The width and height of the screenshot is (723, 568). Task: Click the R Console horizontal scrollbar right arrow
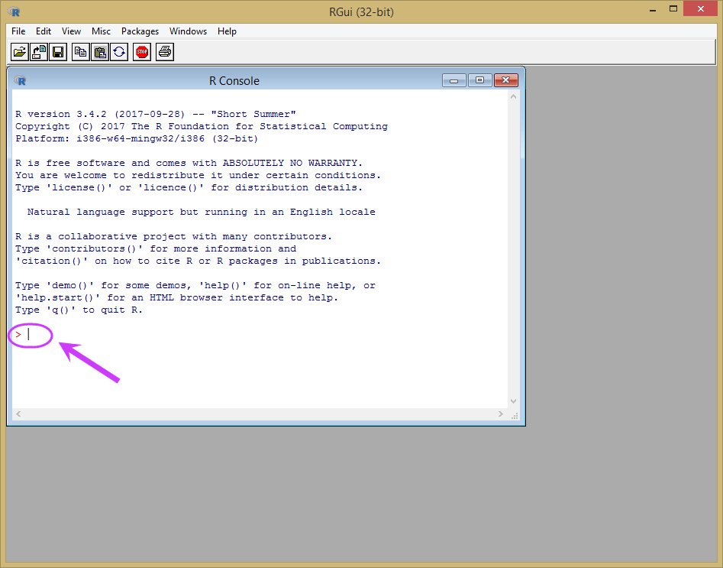coord(501,414)
